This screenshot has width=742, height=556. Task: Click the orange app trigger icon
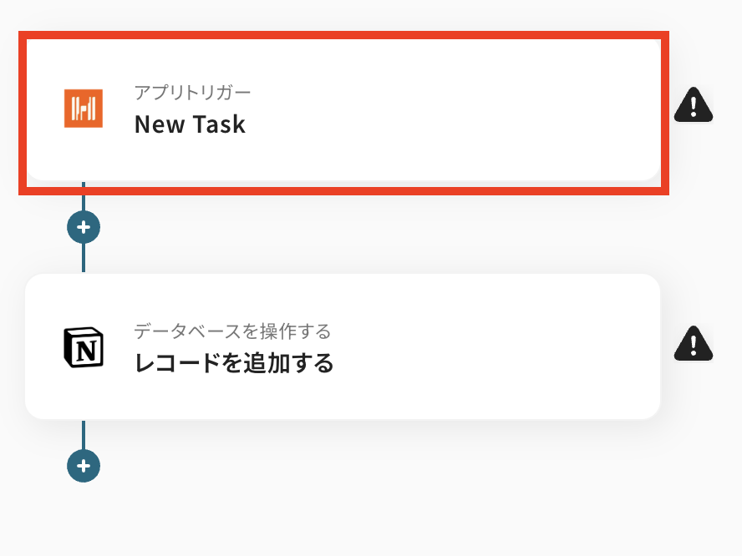pos(84,108)
